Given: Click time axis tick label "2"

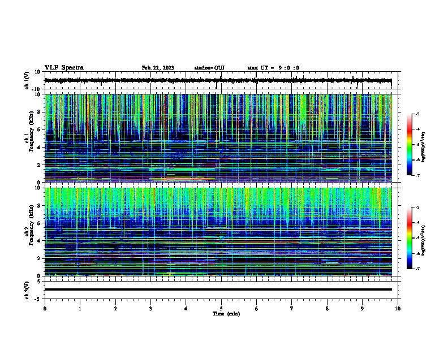Looking at the screenshot, I should point(115,309).
